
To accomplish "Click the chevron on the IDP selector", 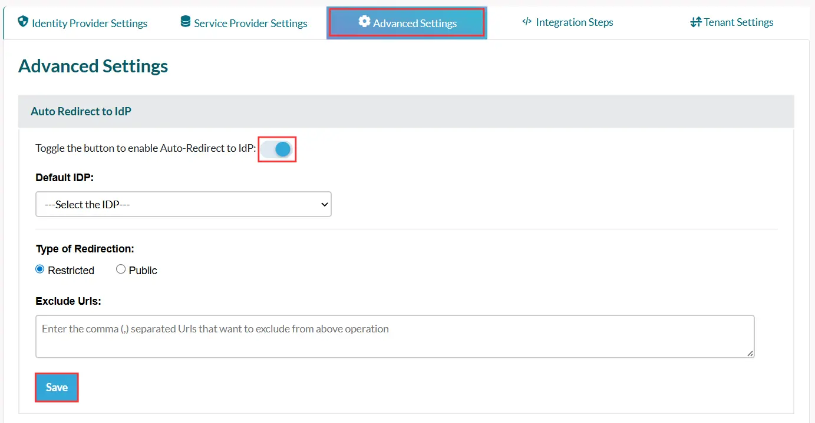I will tap(324, 204).
